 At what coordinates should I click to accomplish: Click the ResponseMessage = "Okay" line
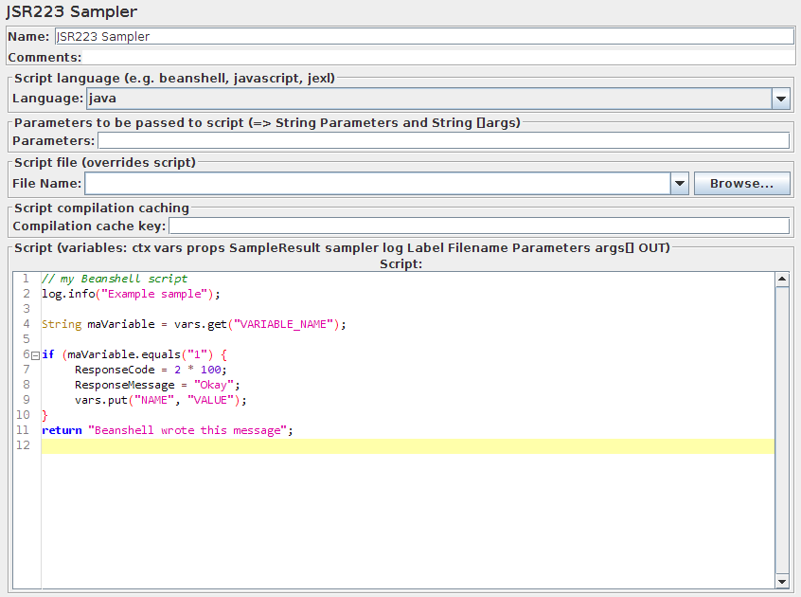151,385
